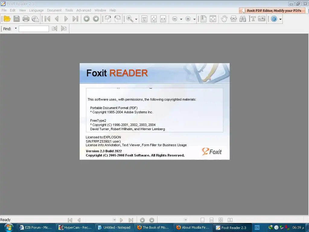Click the Windows Start button

[x=8, y=227]
